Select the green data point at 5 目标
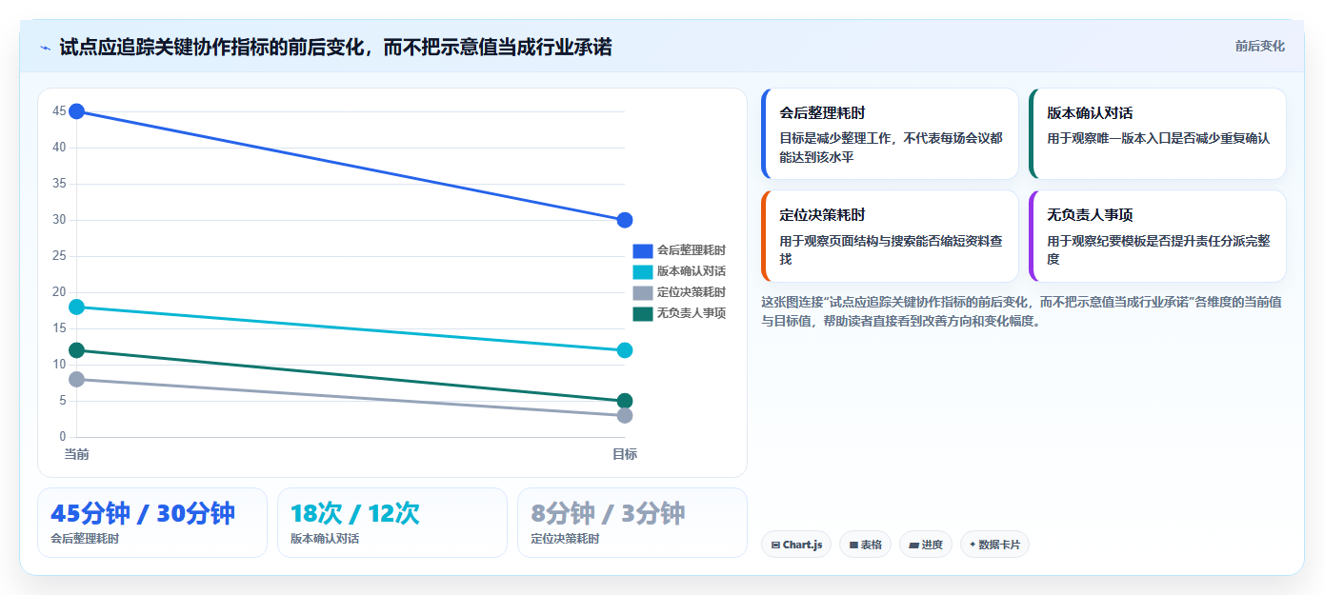The width and height of the screenshot is (1324, 595). coord(625,401)
